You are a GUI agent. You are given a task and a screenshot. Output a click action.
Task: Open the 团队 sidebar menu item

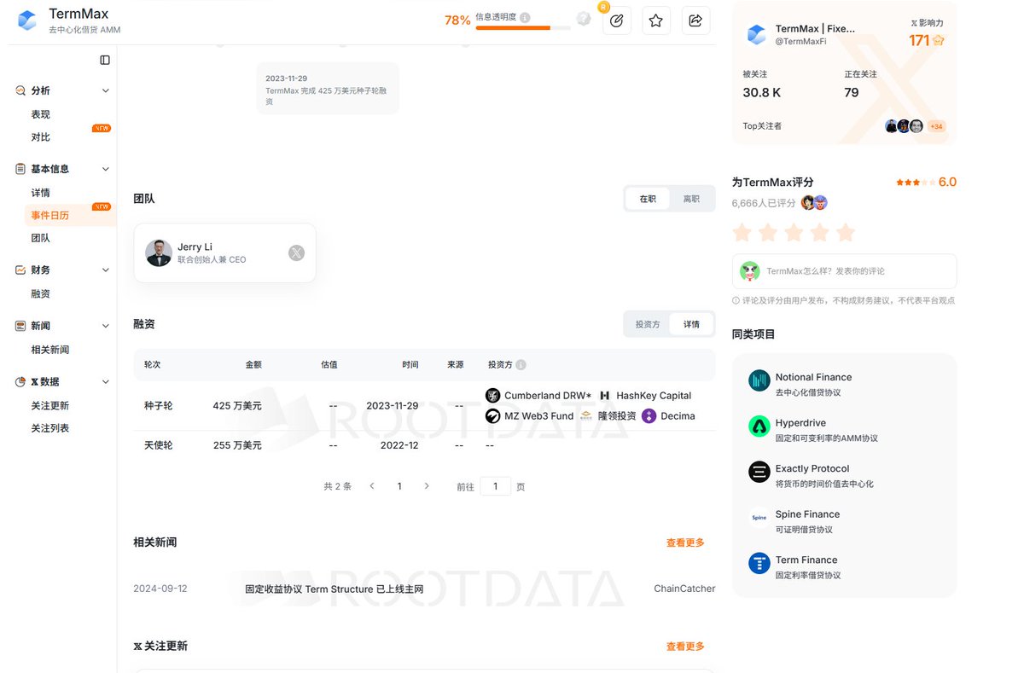pos(40,237)
